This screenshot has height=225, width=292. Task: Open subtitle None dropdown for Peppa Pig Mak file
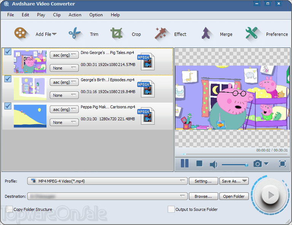64,122
